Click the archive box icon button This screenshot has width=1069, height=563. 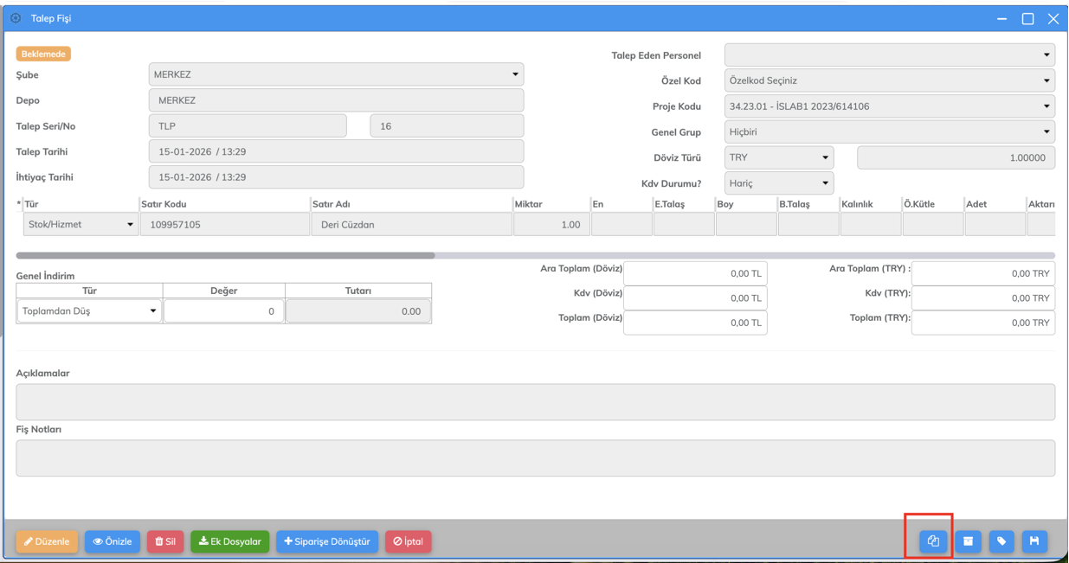point(968,541)
